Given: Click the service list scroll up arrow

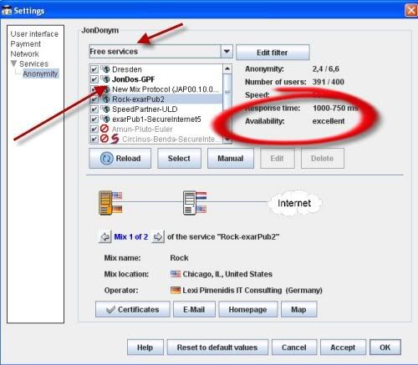Looking at the screenshot, I should click(227, 68).
